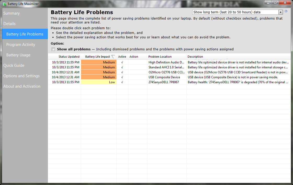
Task: Close the Battery Life Maximizer window
Action: pyautogui.click(x=285, y=3)
